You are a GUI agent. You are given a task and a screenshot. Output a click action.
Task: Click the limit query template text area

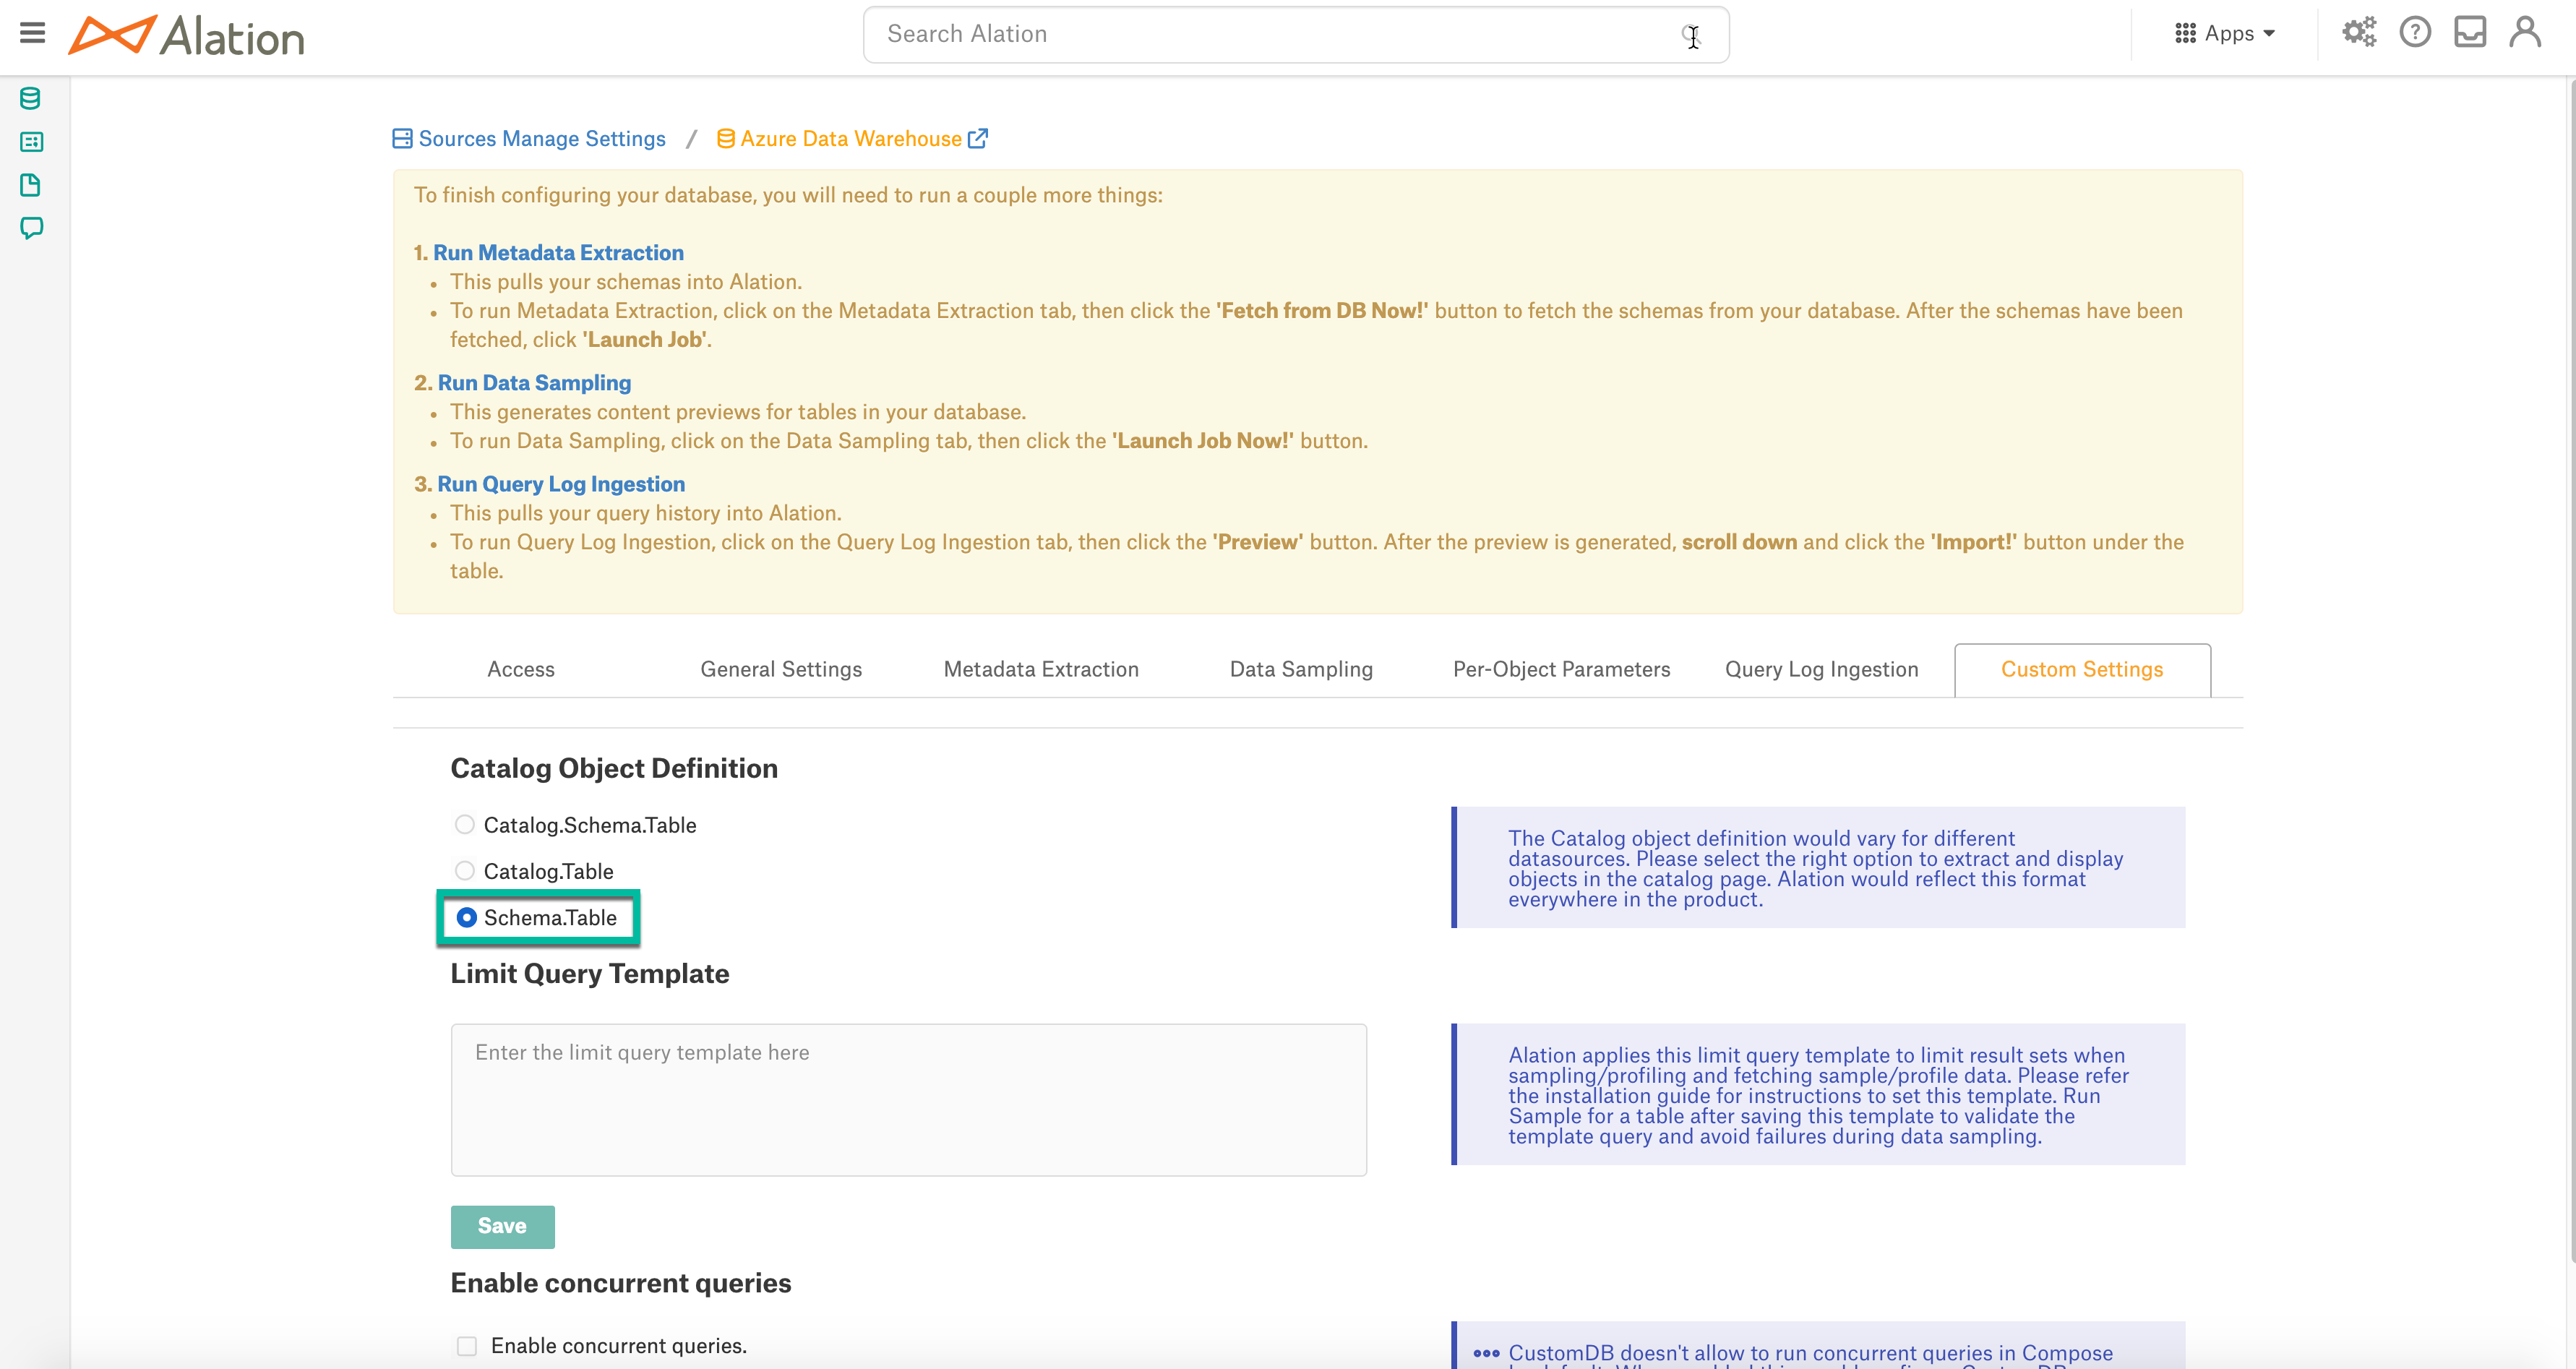908,1099
